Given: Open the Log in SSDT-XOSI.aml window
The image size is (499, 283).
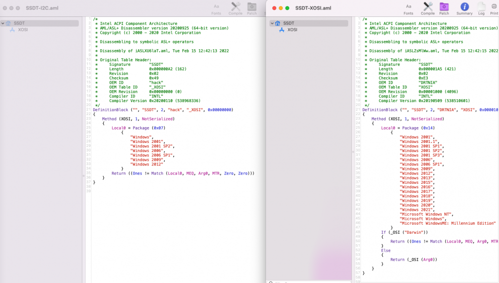Looking at the screenshot, I should tap(481, 9).
